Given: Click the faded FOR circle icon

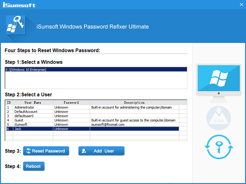Looking at the screenshot, I should click(219, 118).
